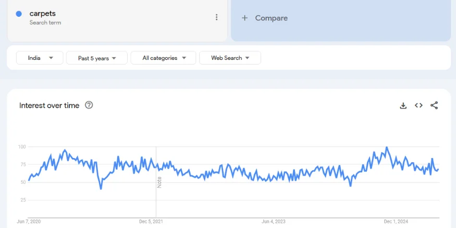Change the Web Search type dropdown

[230, 58]
